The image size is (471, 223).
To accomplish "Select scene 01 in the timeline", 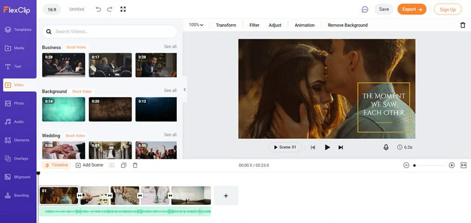I will 59,196.
